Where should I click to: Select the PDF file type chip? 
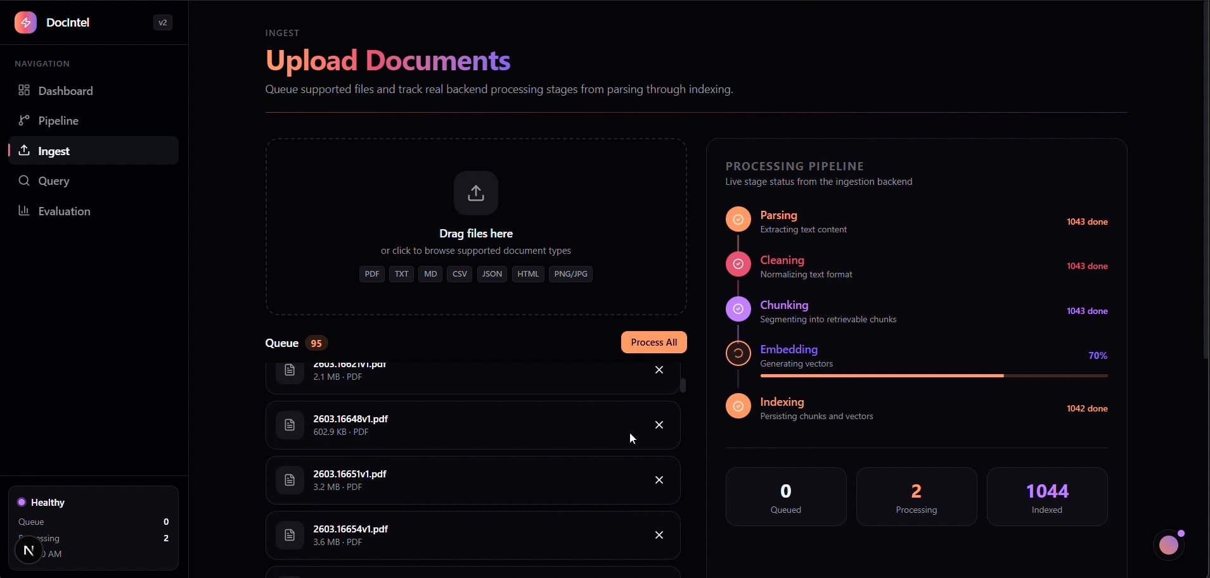click(x=372, y=273)
